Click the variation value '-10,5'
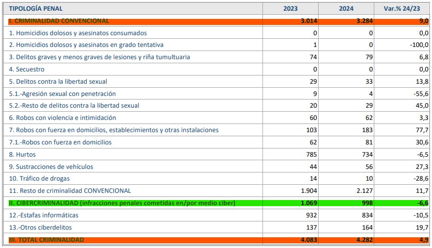 click(421, 215)
